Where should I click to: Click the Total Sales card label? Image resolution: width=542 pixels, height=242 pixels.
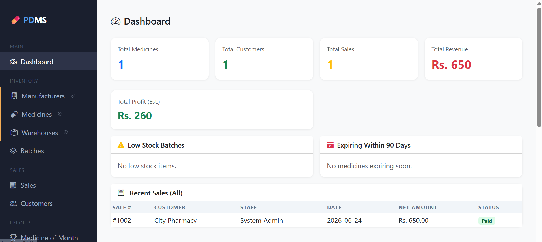[340, 49]
